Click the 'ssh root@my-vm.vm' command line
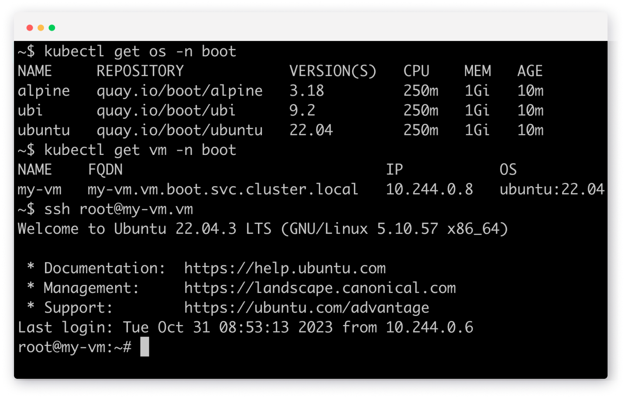 pyautogui.click(x=118, y=209)
